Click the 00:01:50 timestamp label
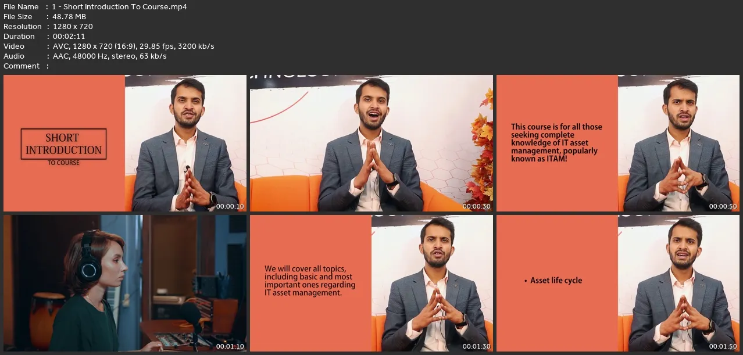Viewport: 743px width, 355px height. click(723, 346)
